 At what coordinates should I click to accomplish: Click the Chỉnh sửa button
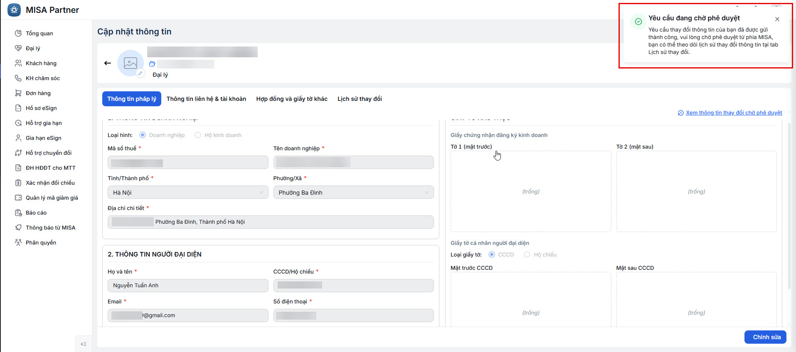point(765,337)
